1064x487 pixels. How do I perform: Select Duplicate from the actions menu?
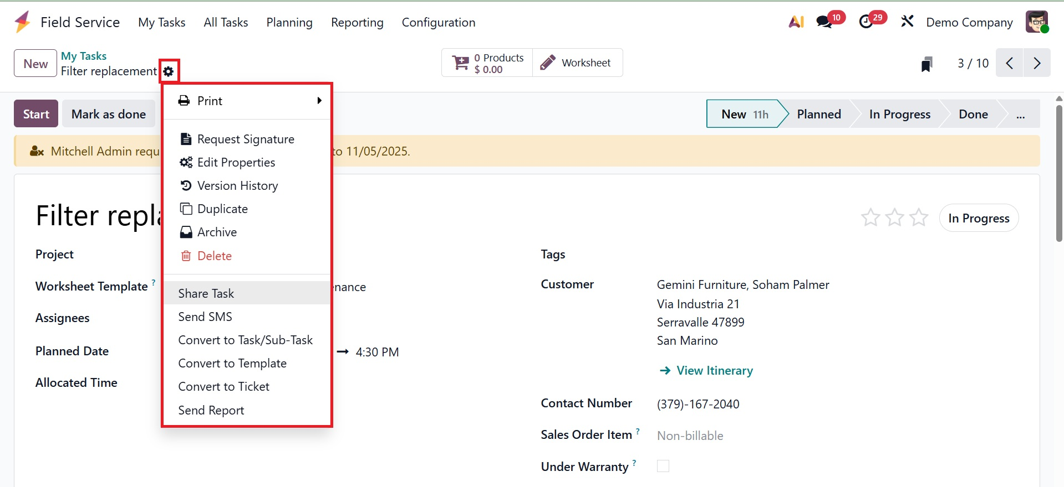tap(222, 209)
